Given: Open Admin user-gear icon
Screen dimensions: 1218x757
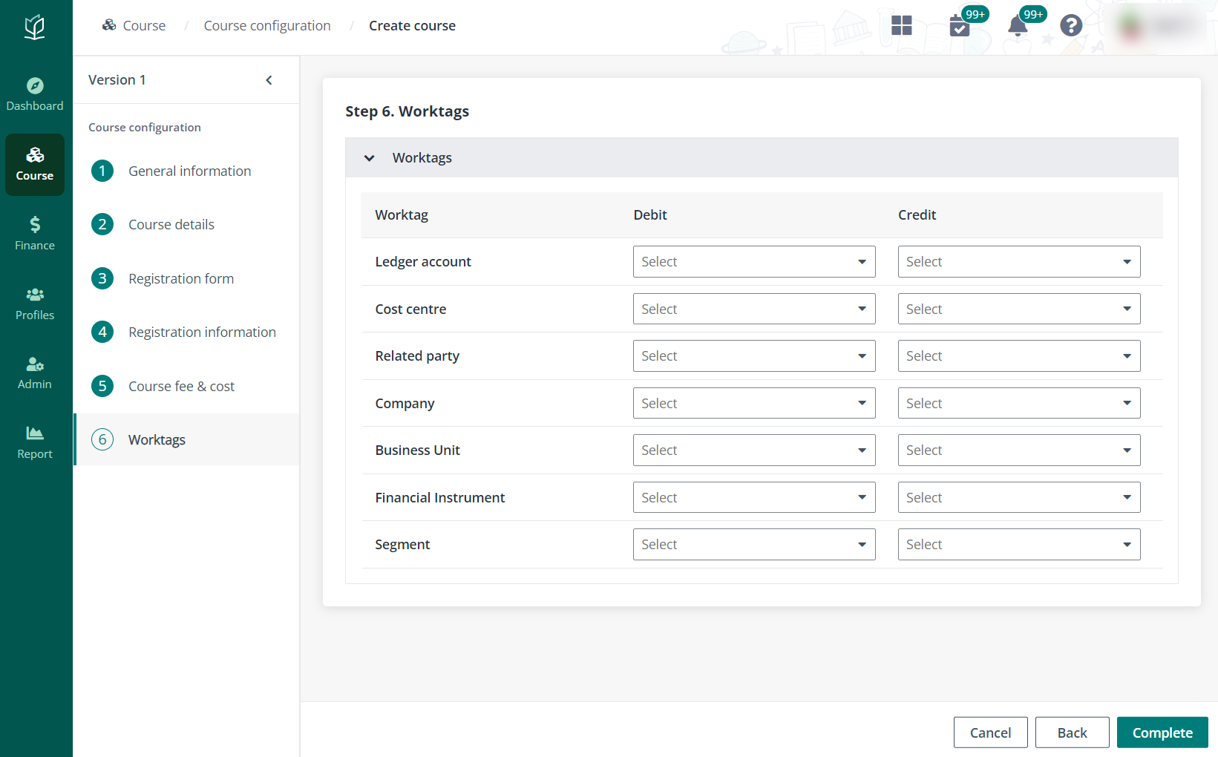Looking at the screenshot, I should (35, 364).
